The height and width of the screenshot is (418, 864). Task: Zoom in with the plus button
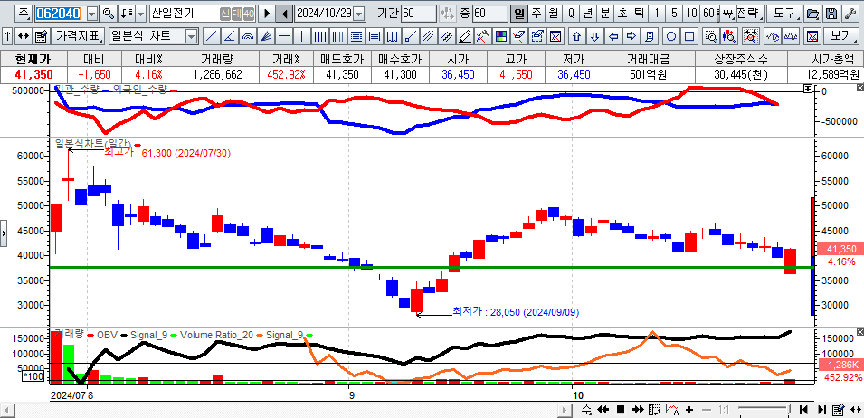click(x=689, y=410)
